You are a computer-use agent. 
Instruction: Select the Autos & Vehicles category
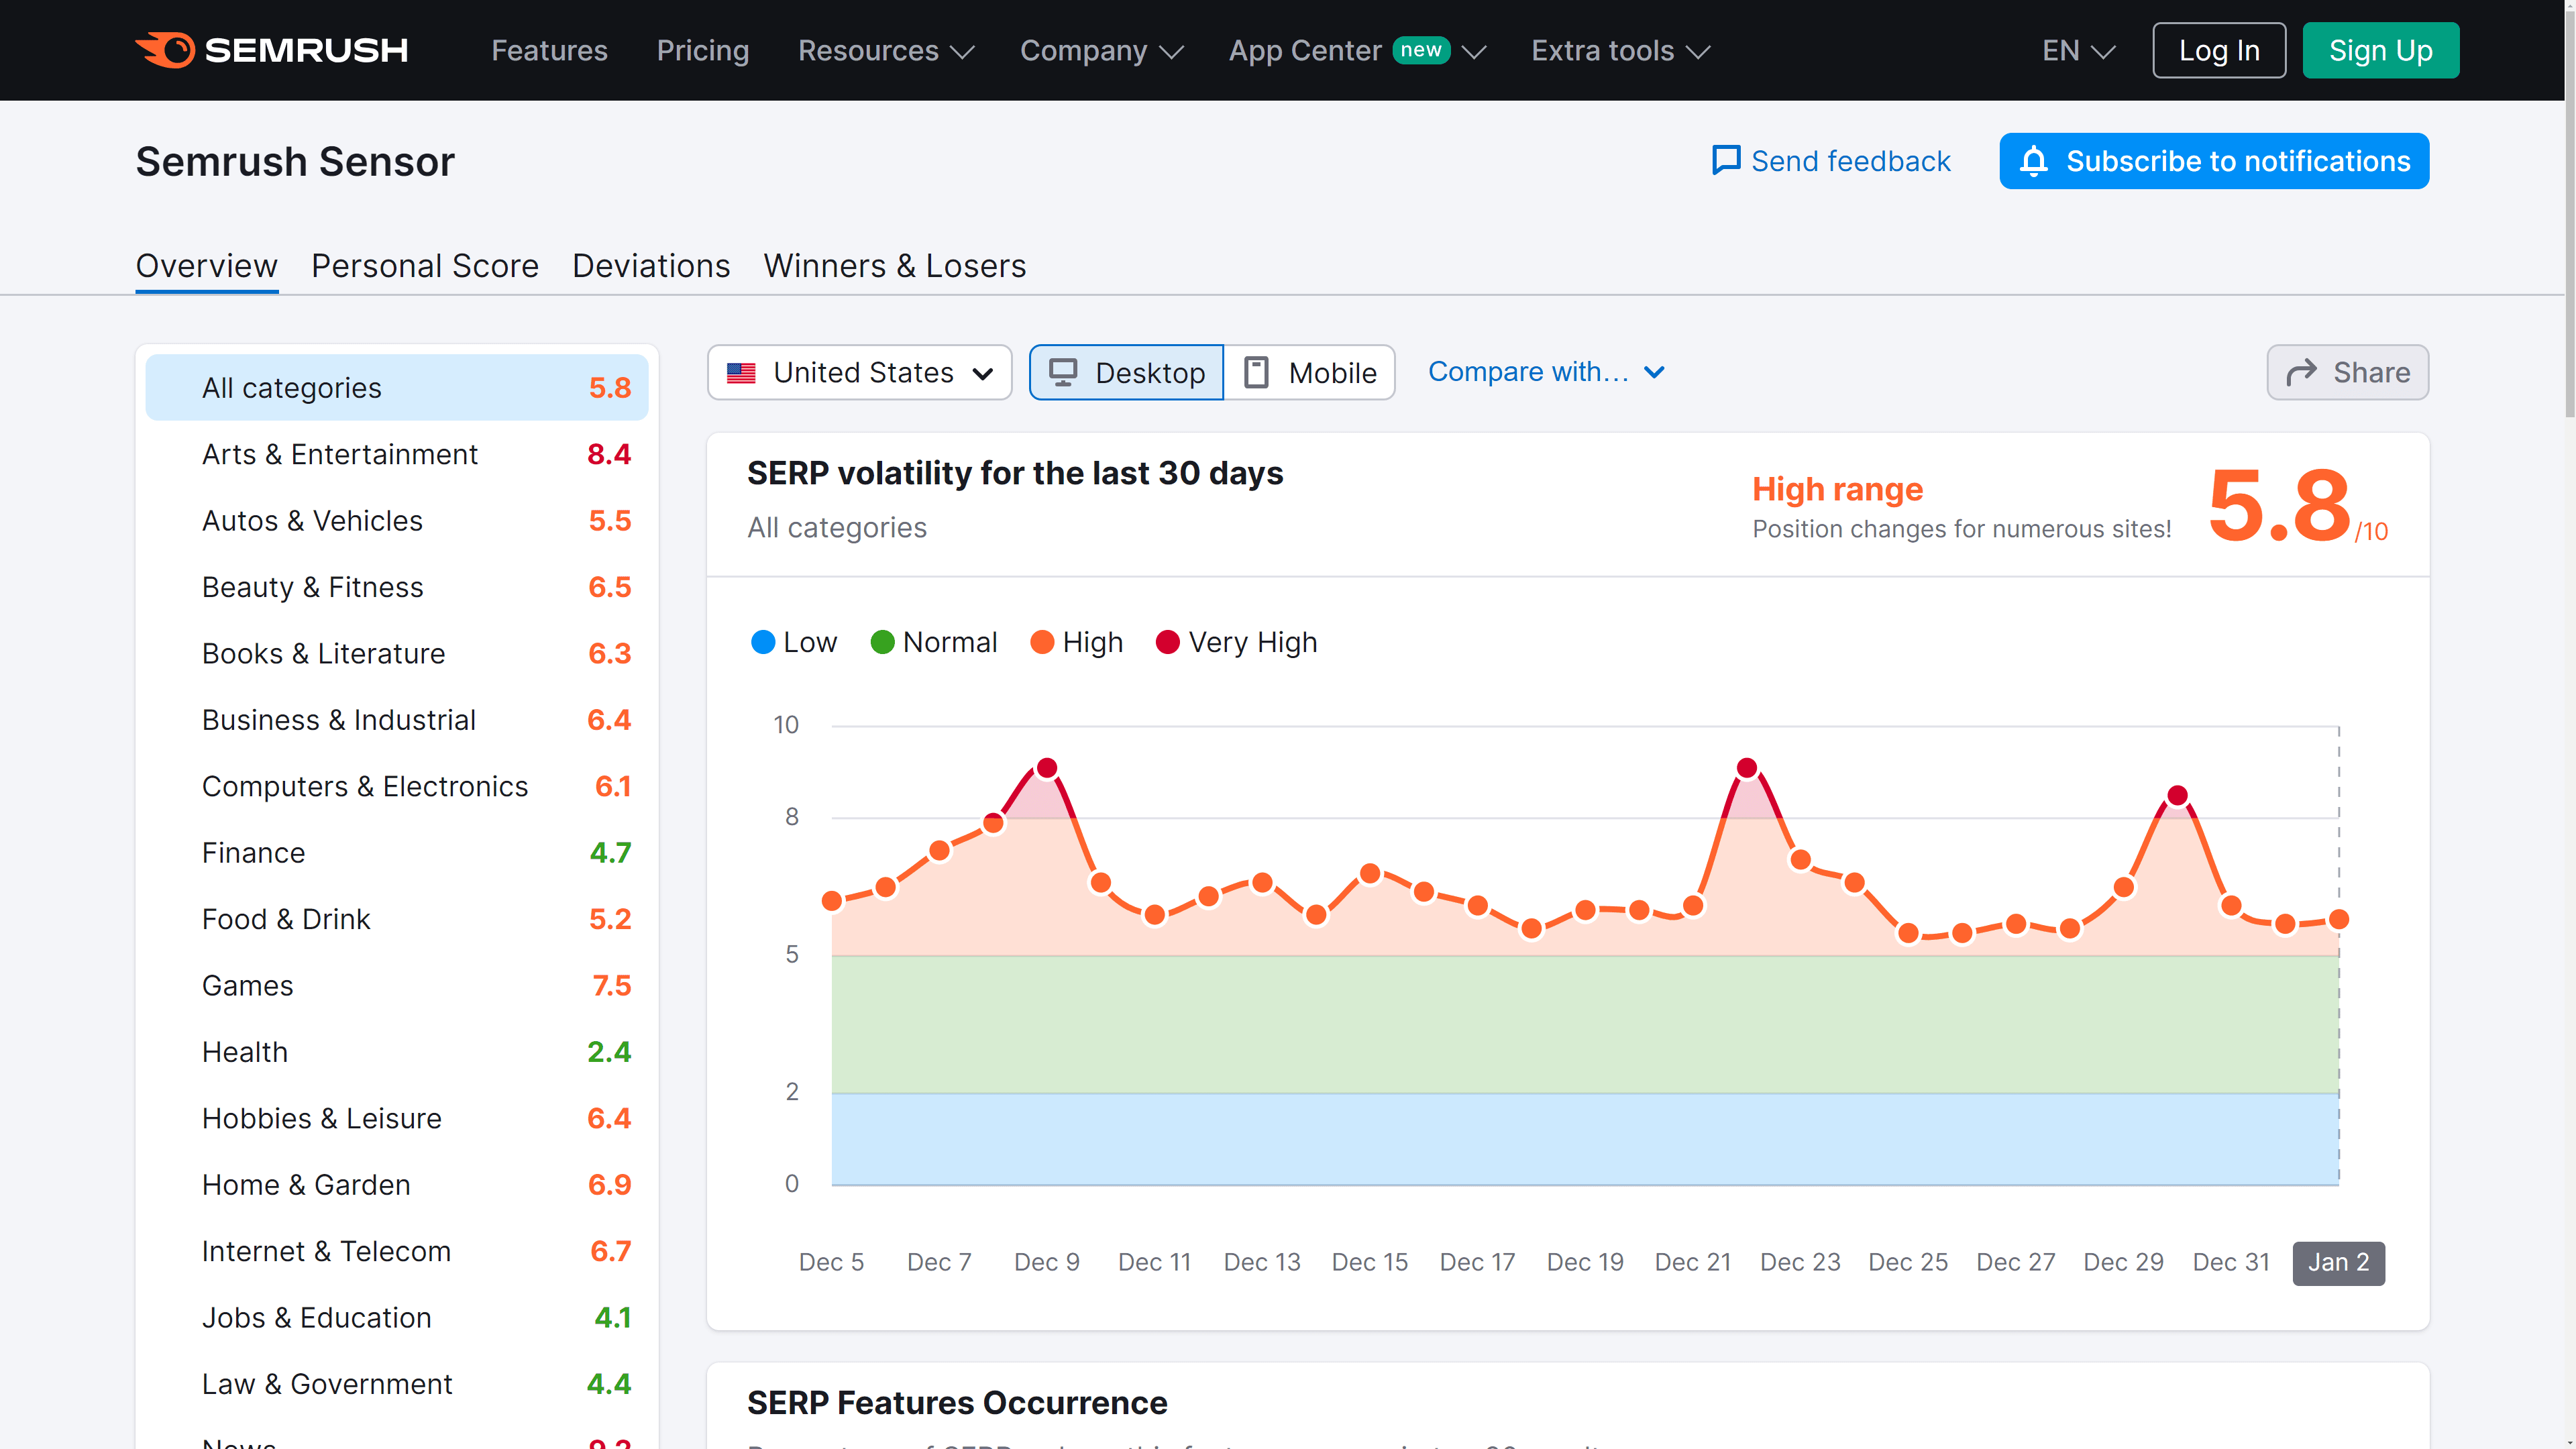pyautogui.click(x=397, y=521)
